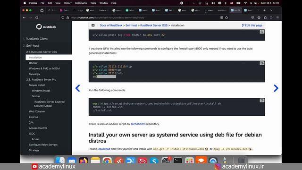Show more toolbar tools overflow chevron
This screenshot has height=170, width=302.
click(x=271, y=17)
